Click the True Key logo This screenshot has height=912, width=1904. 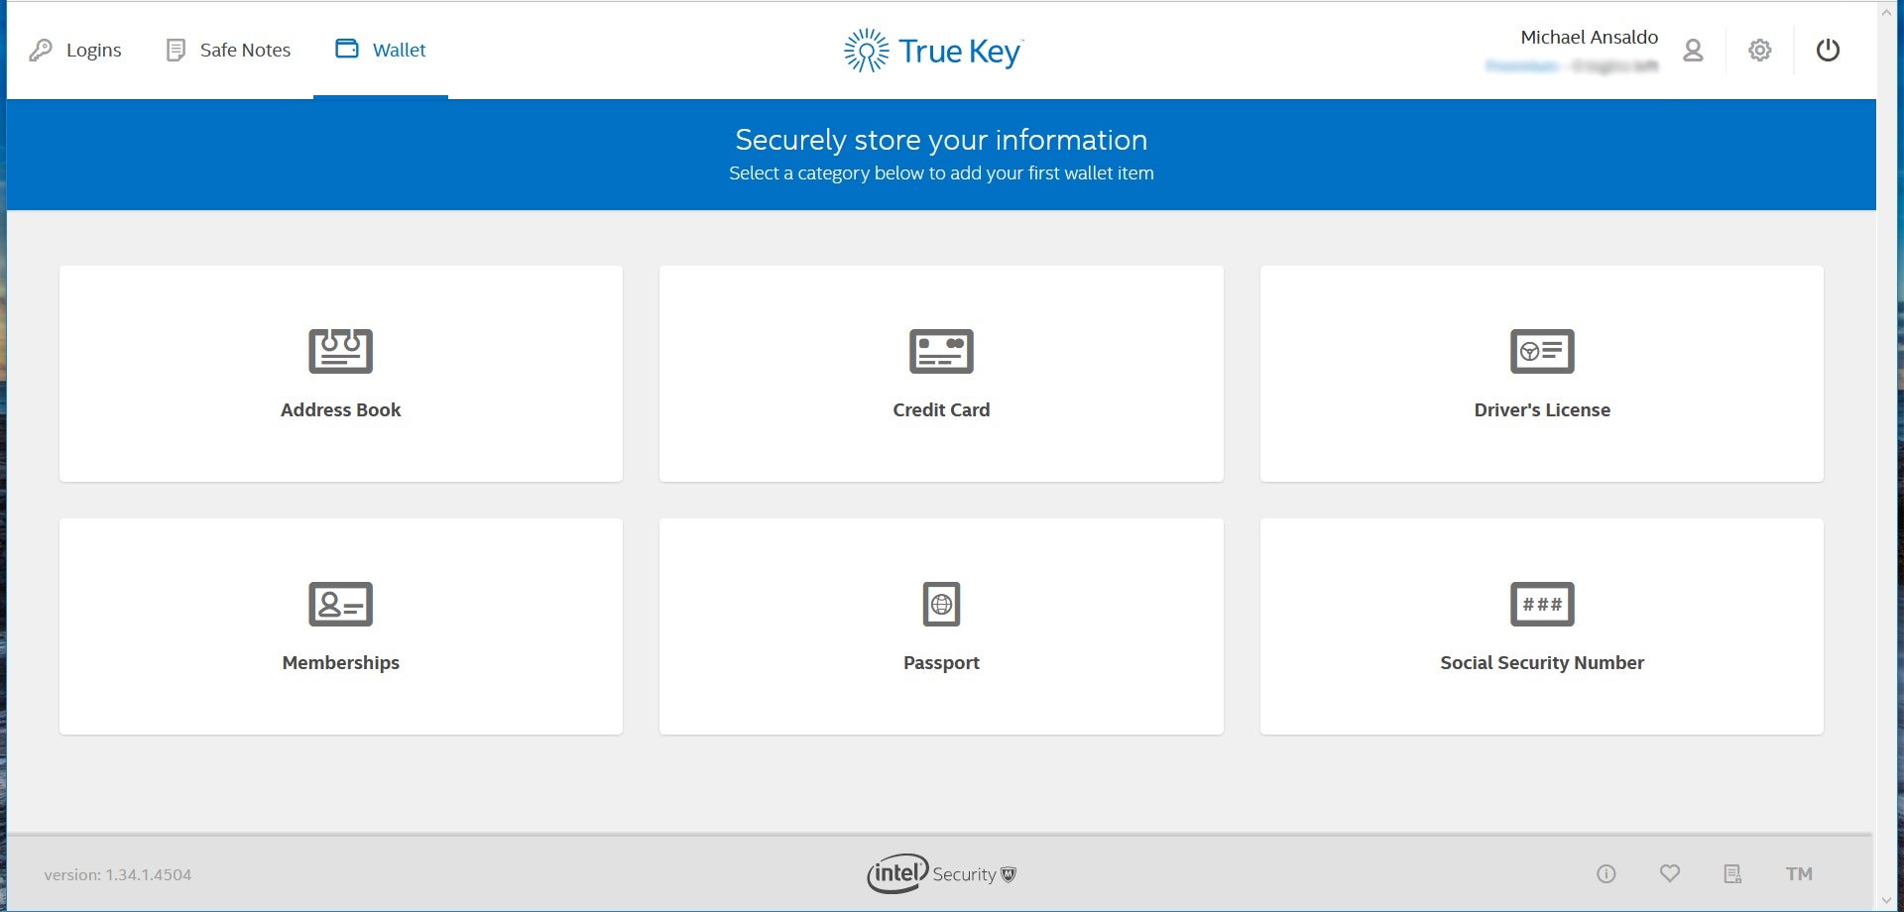click(x=933, y=51)
